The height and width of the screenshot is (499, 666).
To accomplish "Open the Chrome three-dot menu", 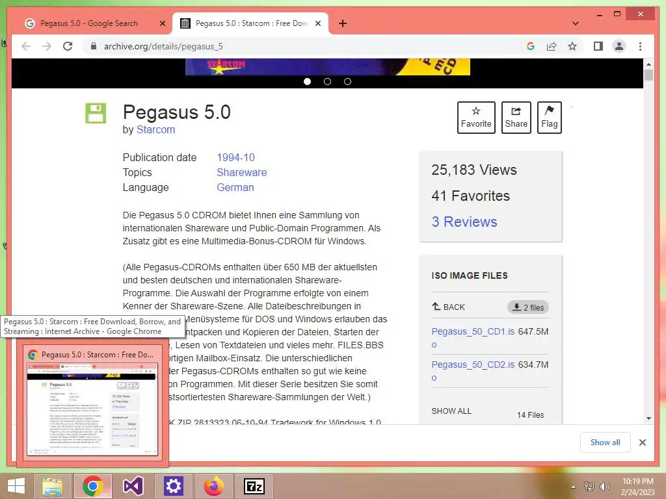I will (x=640, y=46).
